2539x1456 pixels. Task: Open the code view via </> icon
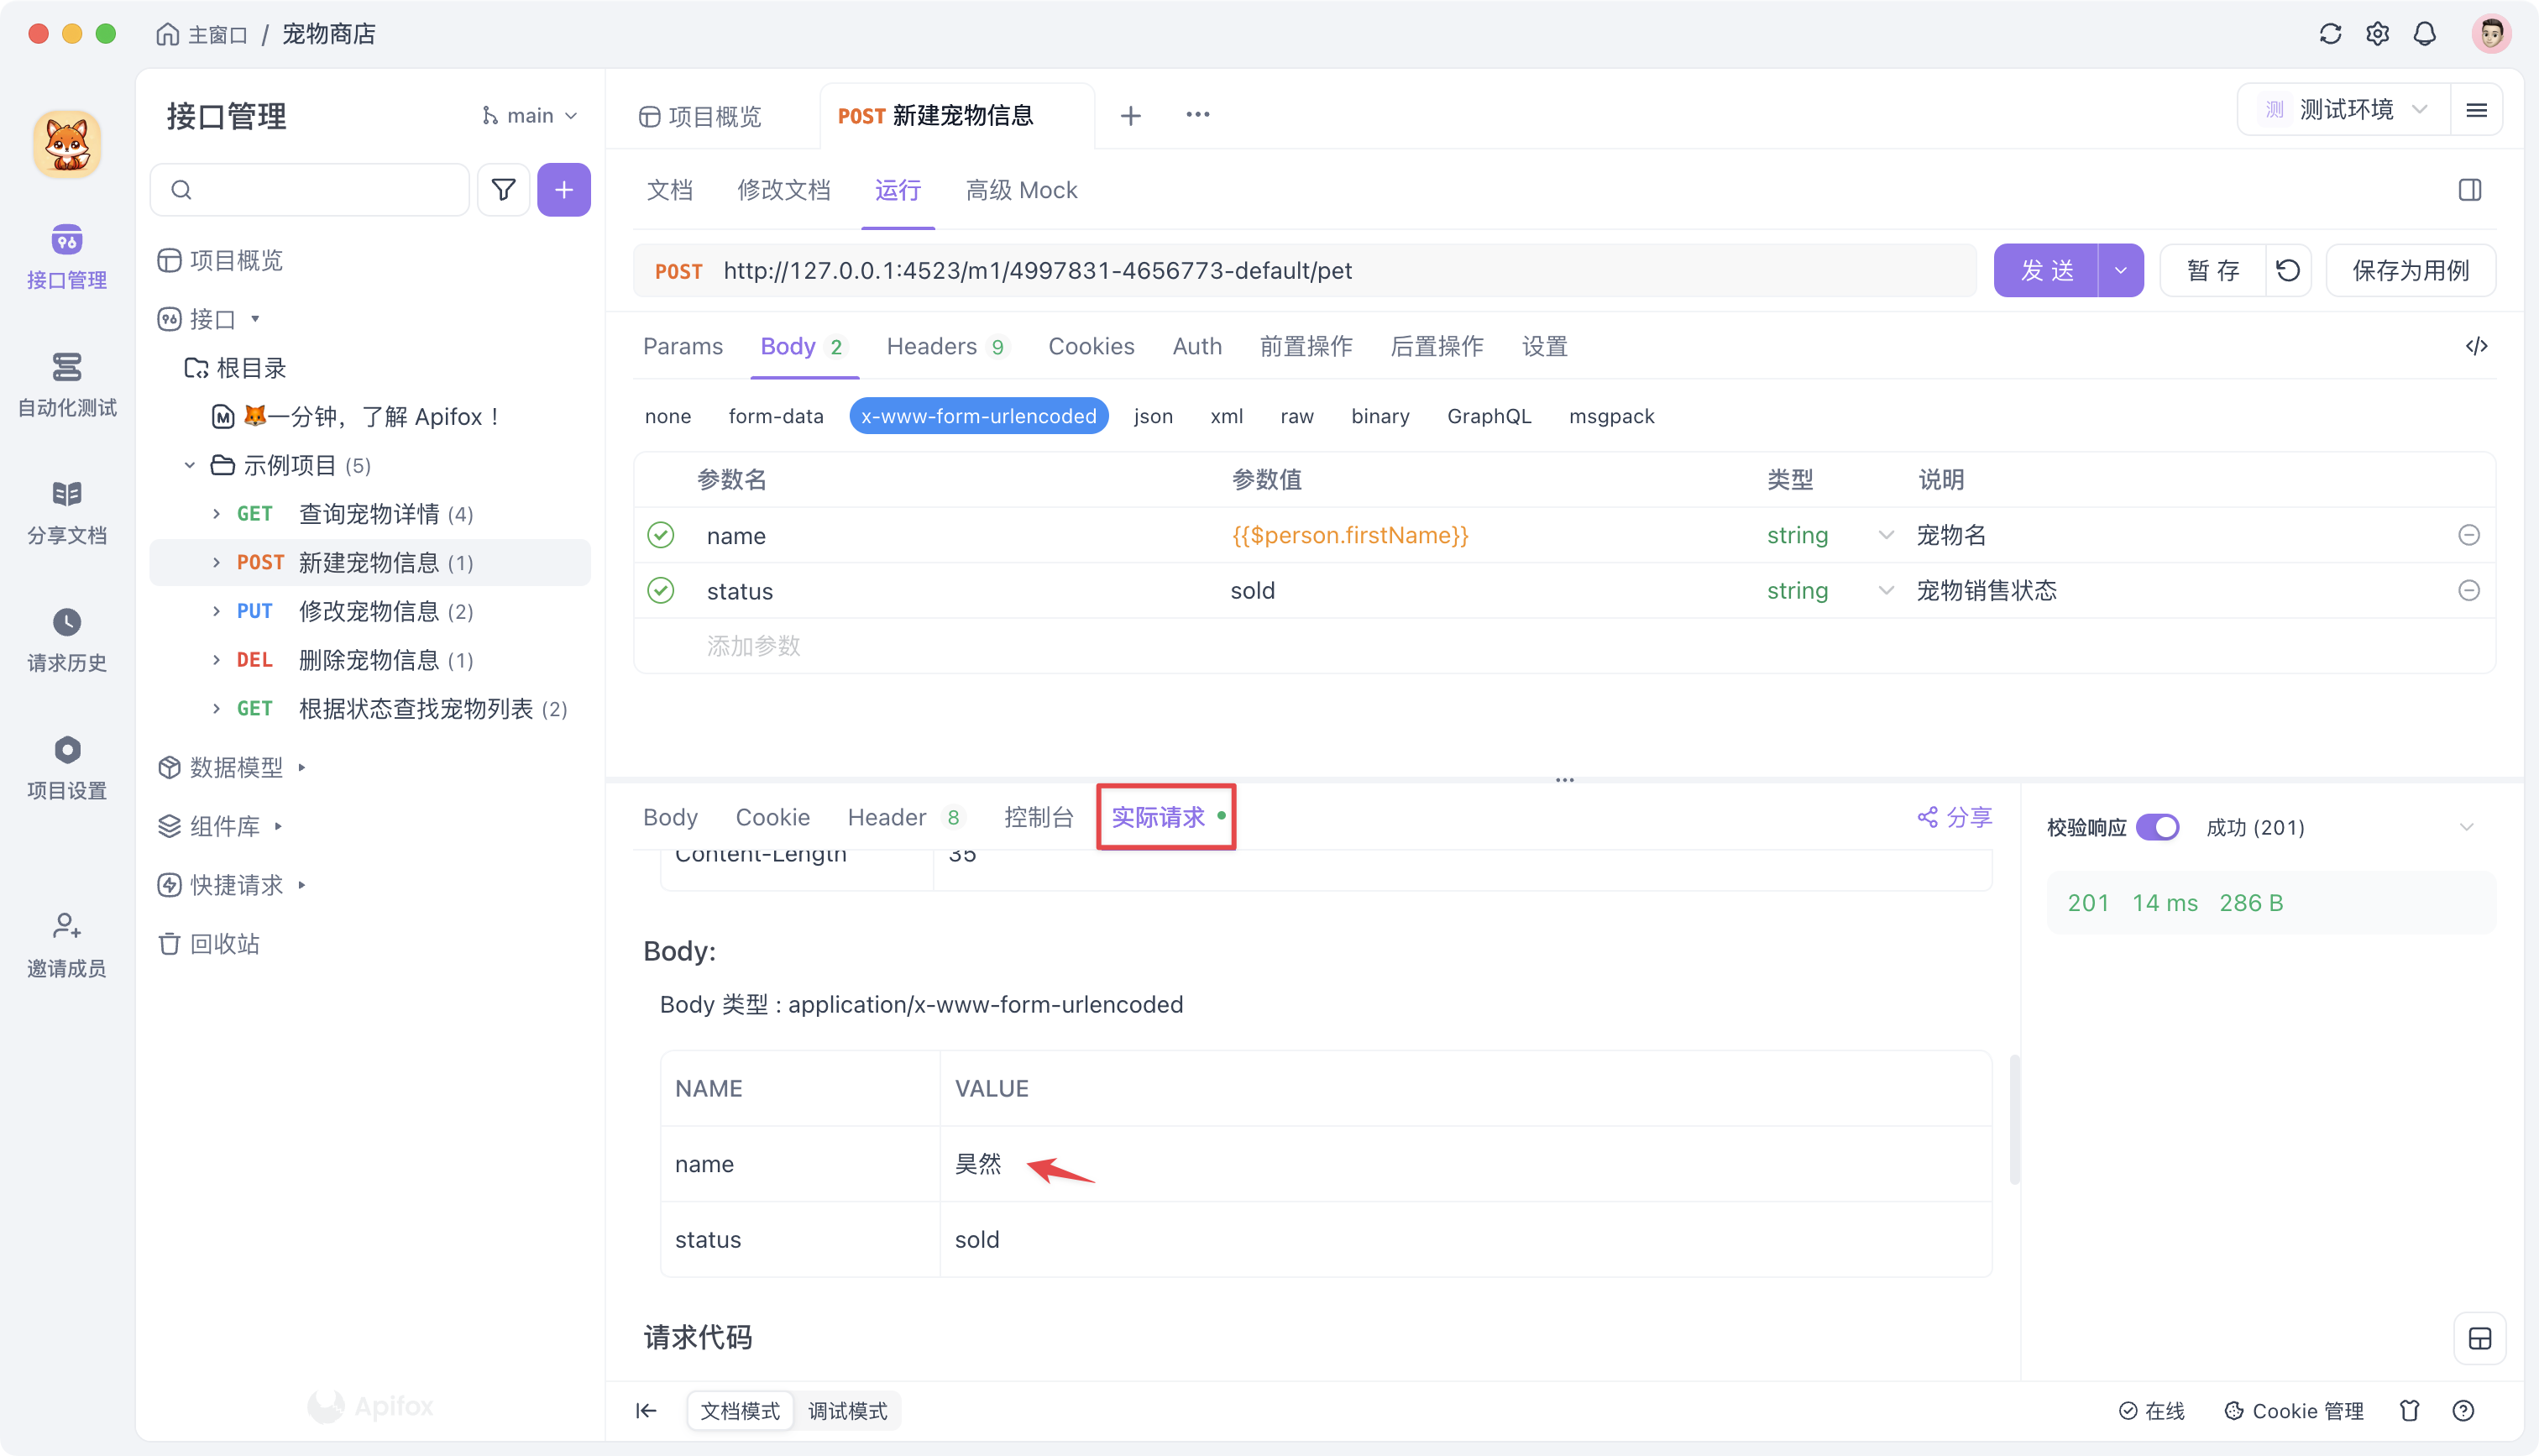pos(2476,346)
